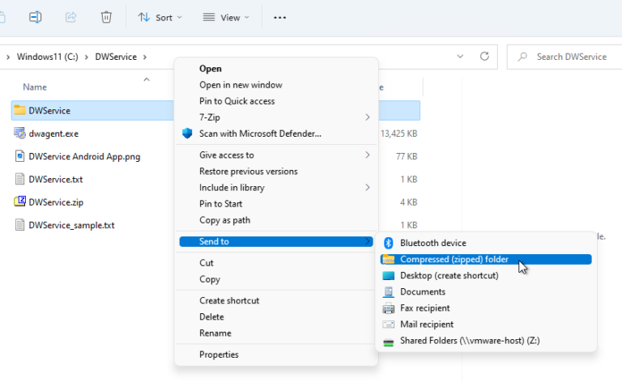Image resolution: width=622 pixels, height=382 pixels.
Task: Click the 4 KB size value
Action: click(x=408, y=202)
